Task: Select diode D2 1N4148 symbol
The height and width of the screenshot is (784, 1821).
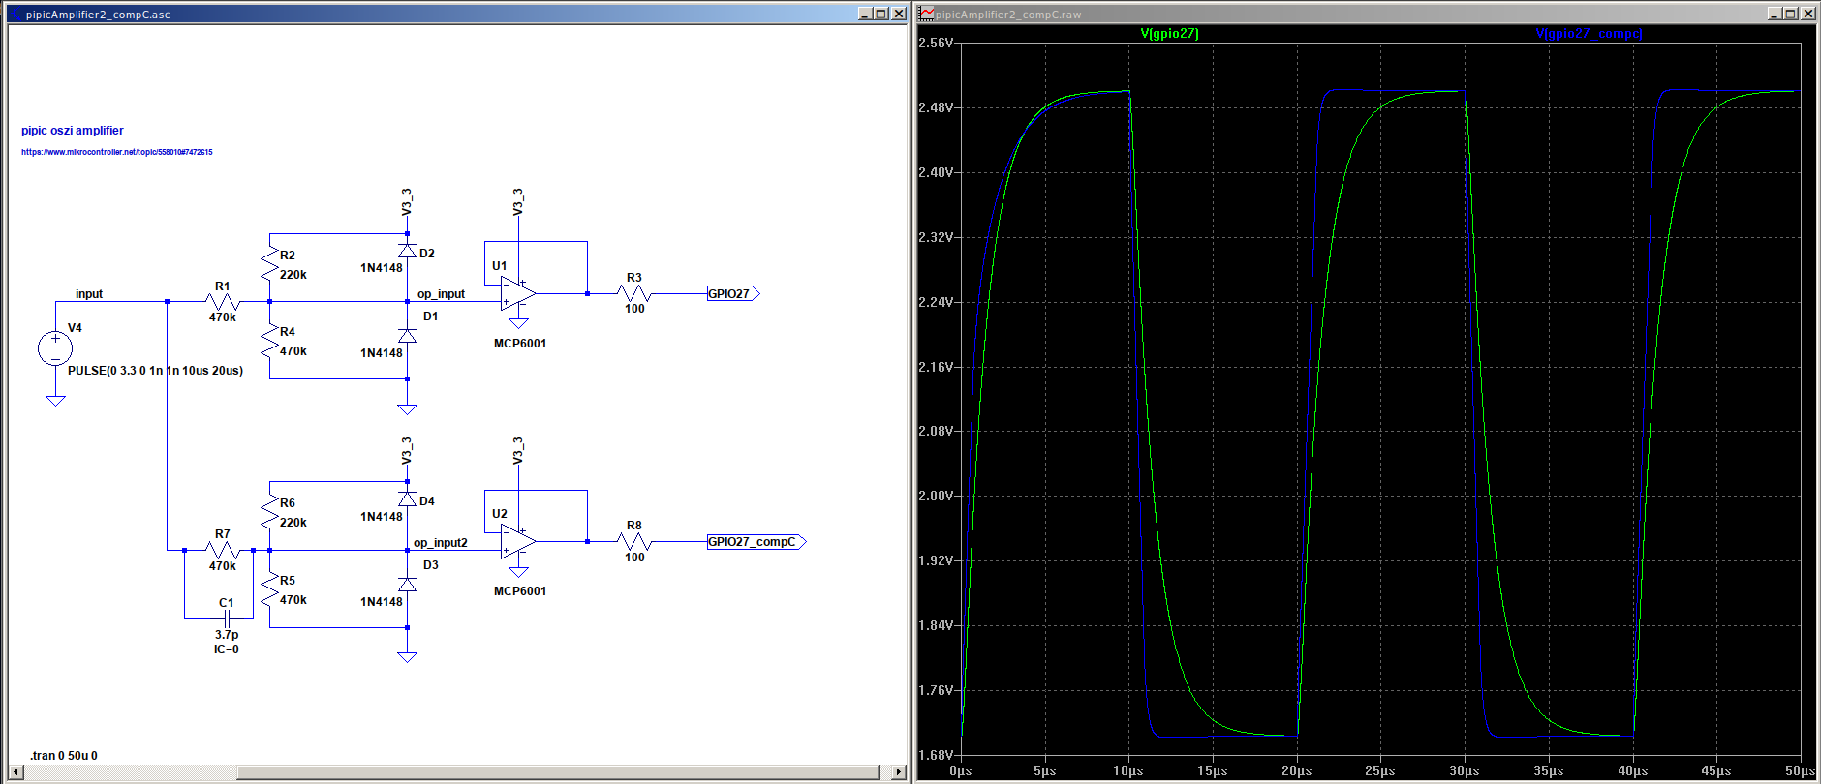Action: coord(407,252)
